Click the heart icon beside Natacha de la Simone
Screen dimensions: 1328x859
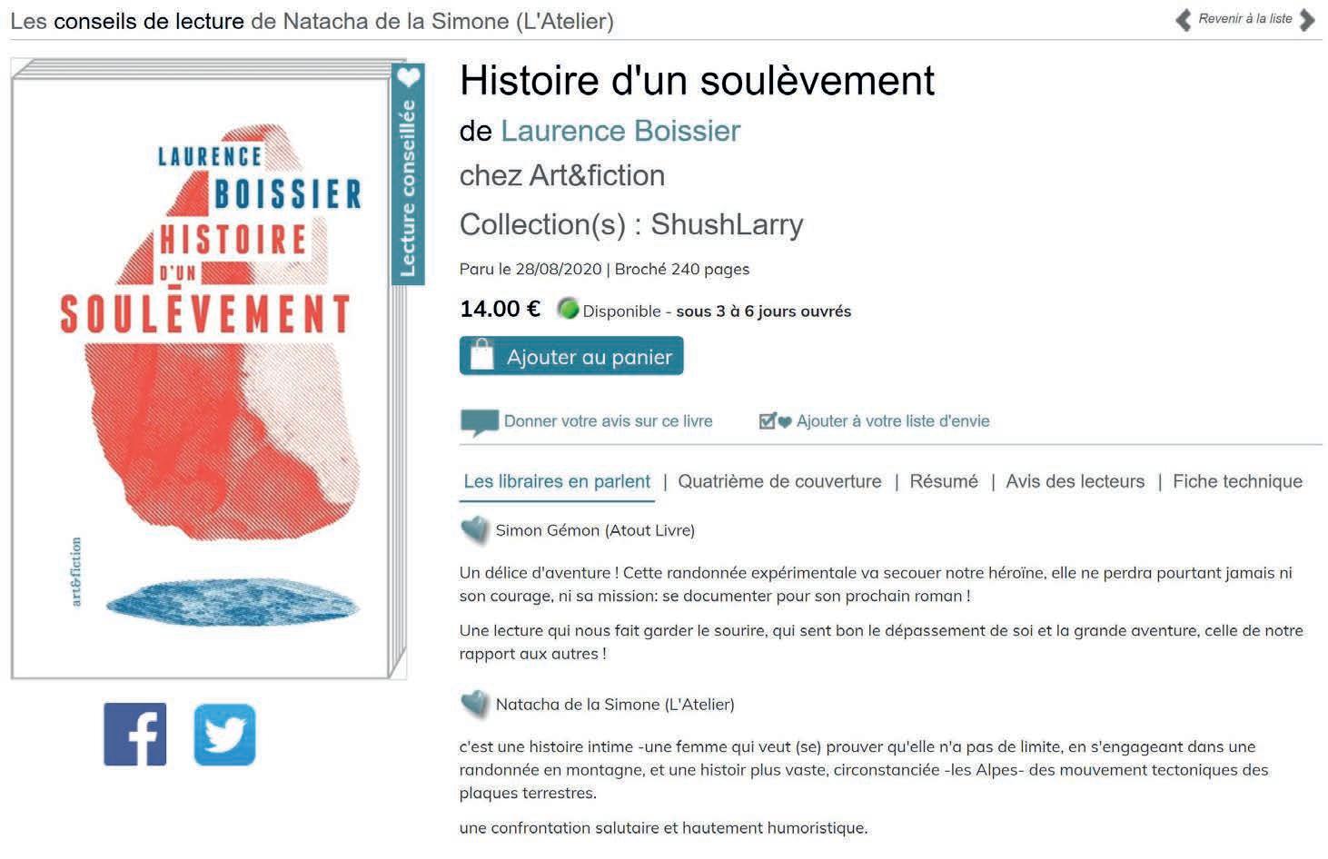point(474,705)
